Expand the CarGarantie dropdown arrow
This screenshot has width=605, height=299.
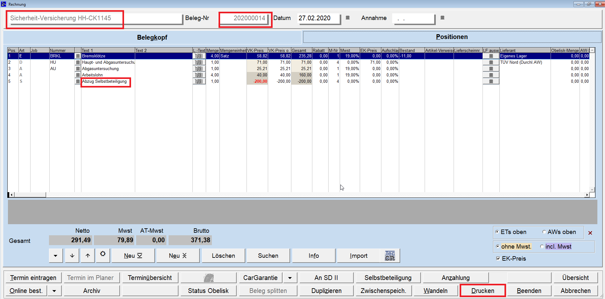(x=290, y=278)
